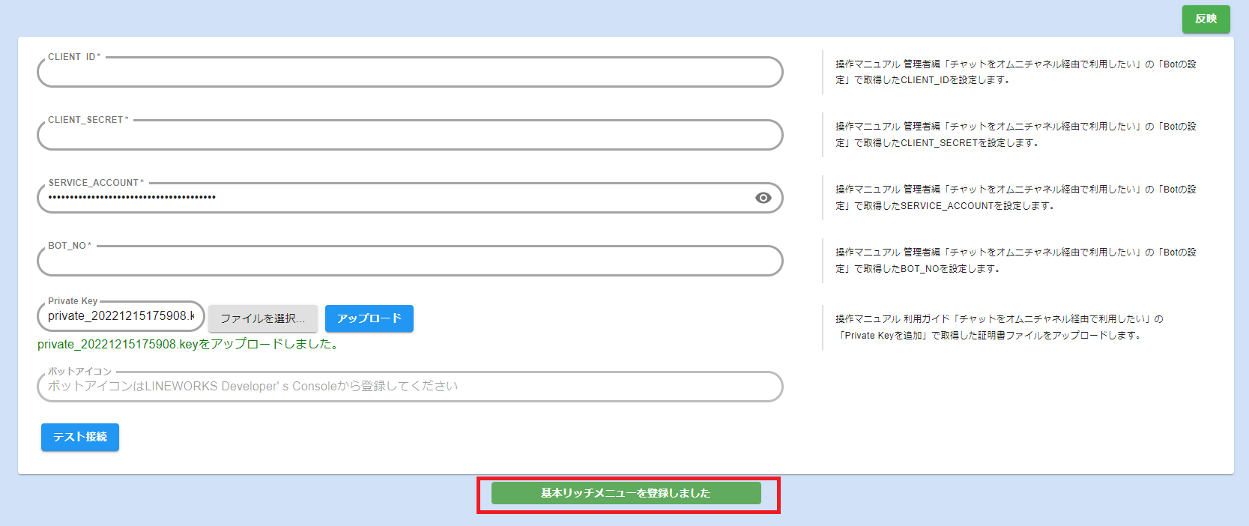Open file picker with ファイルを選択... button

click(262, 318)
